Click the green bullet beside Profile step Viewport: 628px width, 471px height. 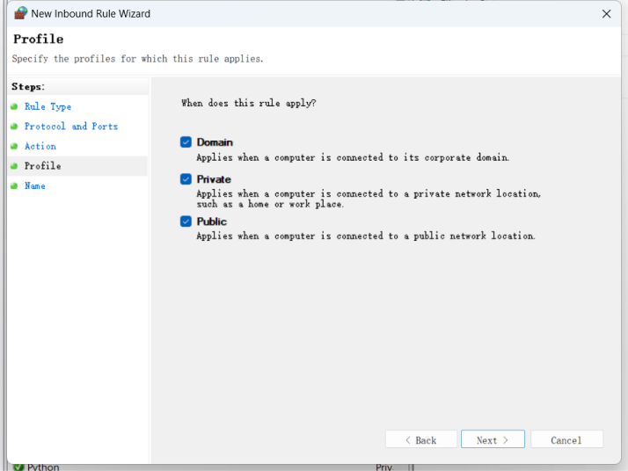[x=14, y=166]
